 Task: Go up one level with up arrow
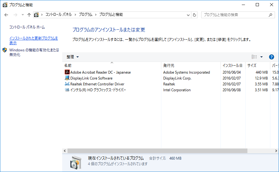pos(29,15)
